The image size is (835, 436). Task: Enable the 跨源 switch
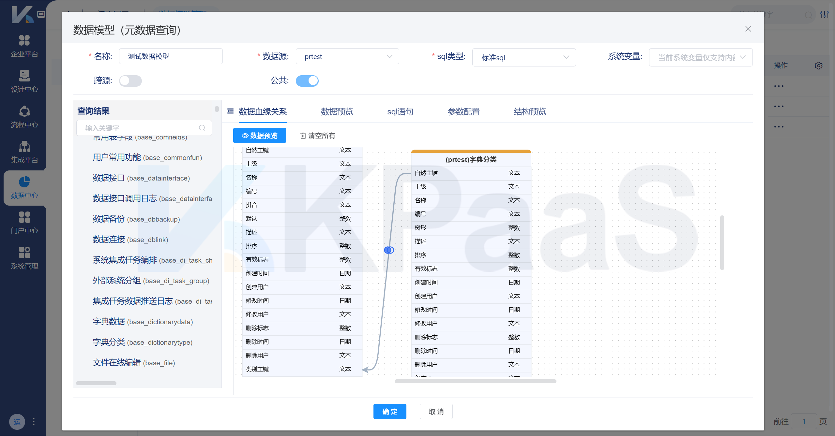(130, 80)
